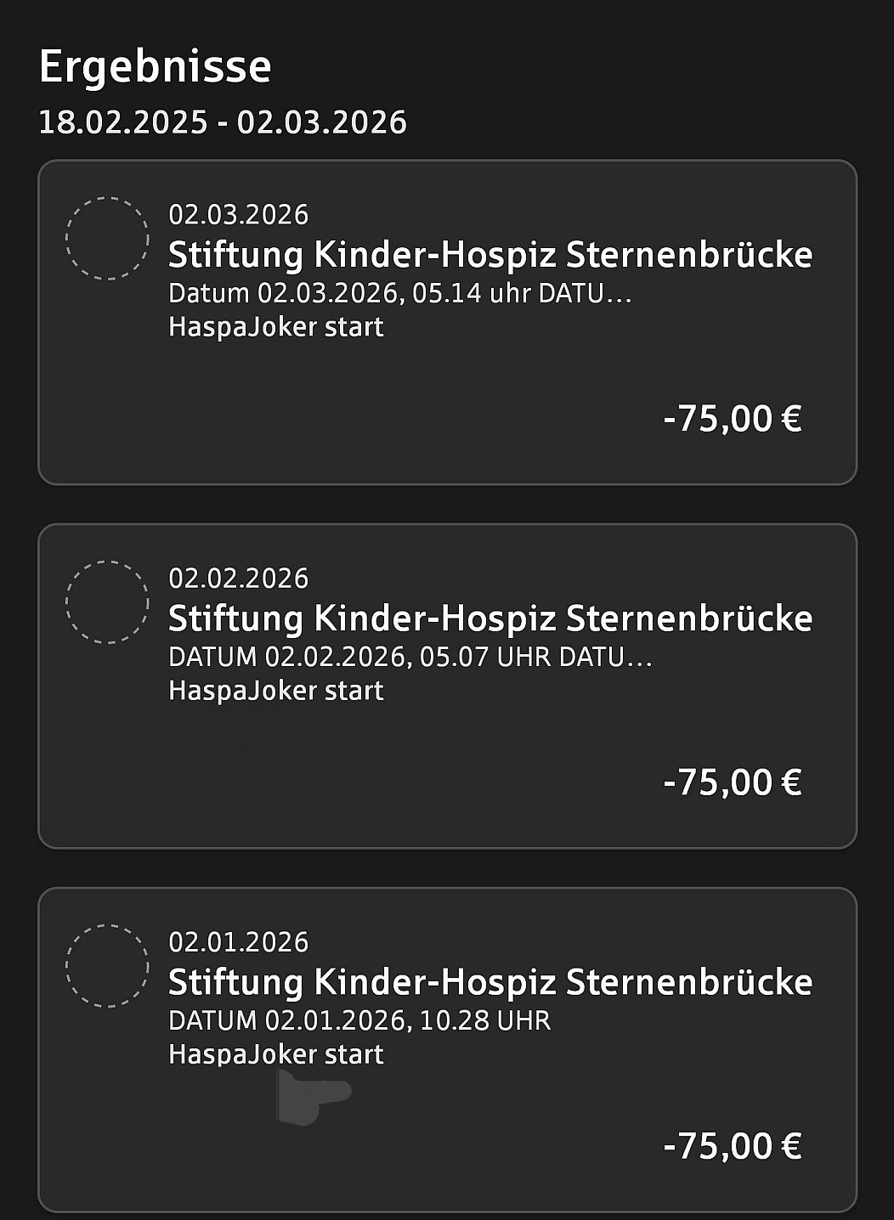Click the 02.03.2026 date label
The width and height of the screenshot is (894, 1220).
coord(238,215)
